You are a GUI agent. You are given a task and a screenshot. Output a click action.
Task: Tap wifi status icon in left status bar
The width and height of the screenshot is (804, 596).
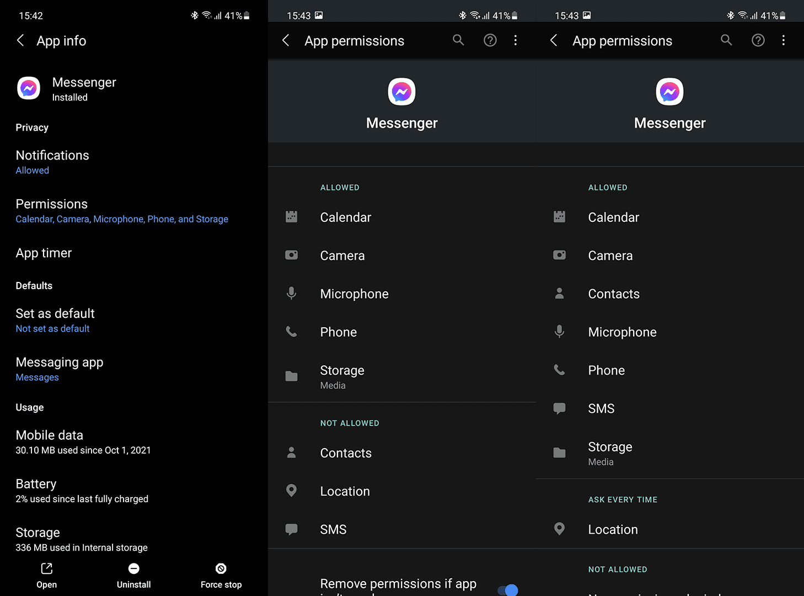pos(207,15)
